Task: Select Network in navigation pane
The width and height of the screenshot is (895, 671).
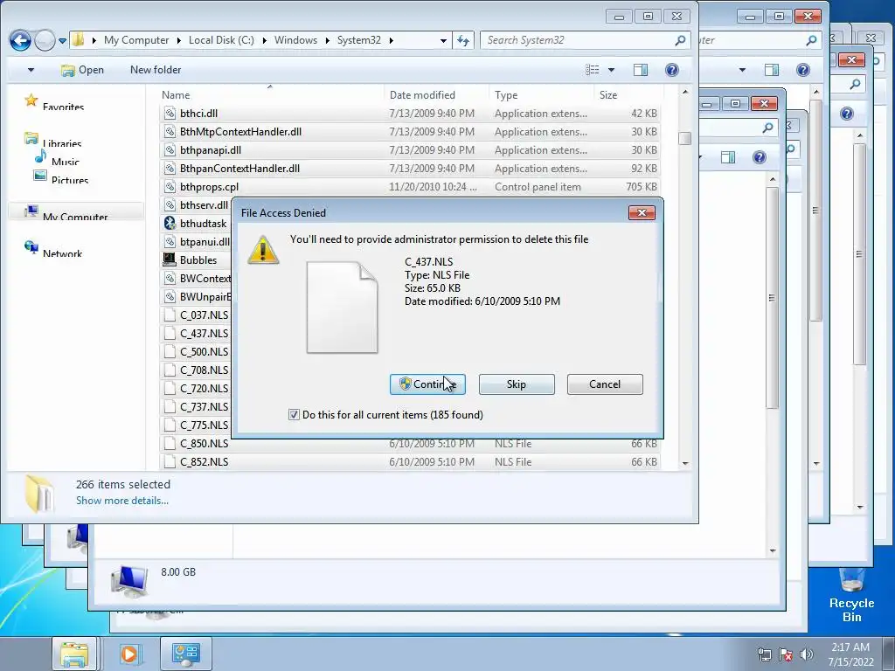Action: click(x=62, y=252)
